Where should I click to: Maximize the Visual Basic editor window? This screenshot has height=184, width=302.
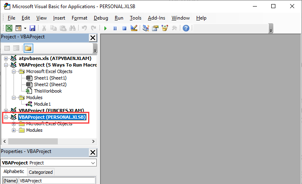point(273,7)
